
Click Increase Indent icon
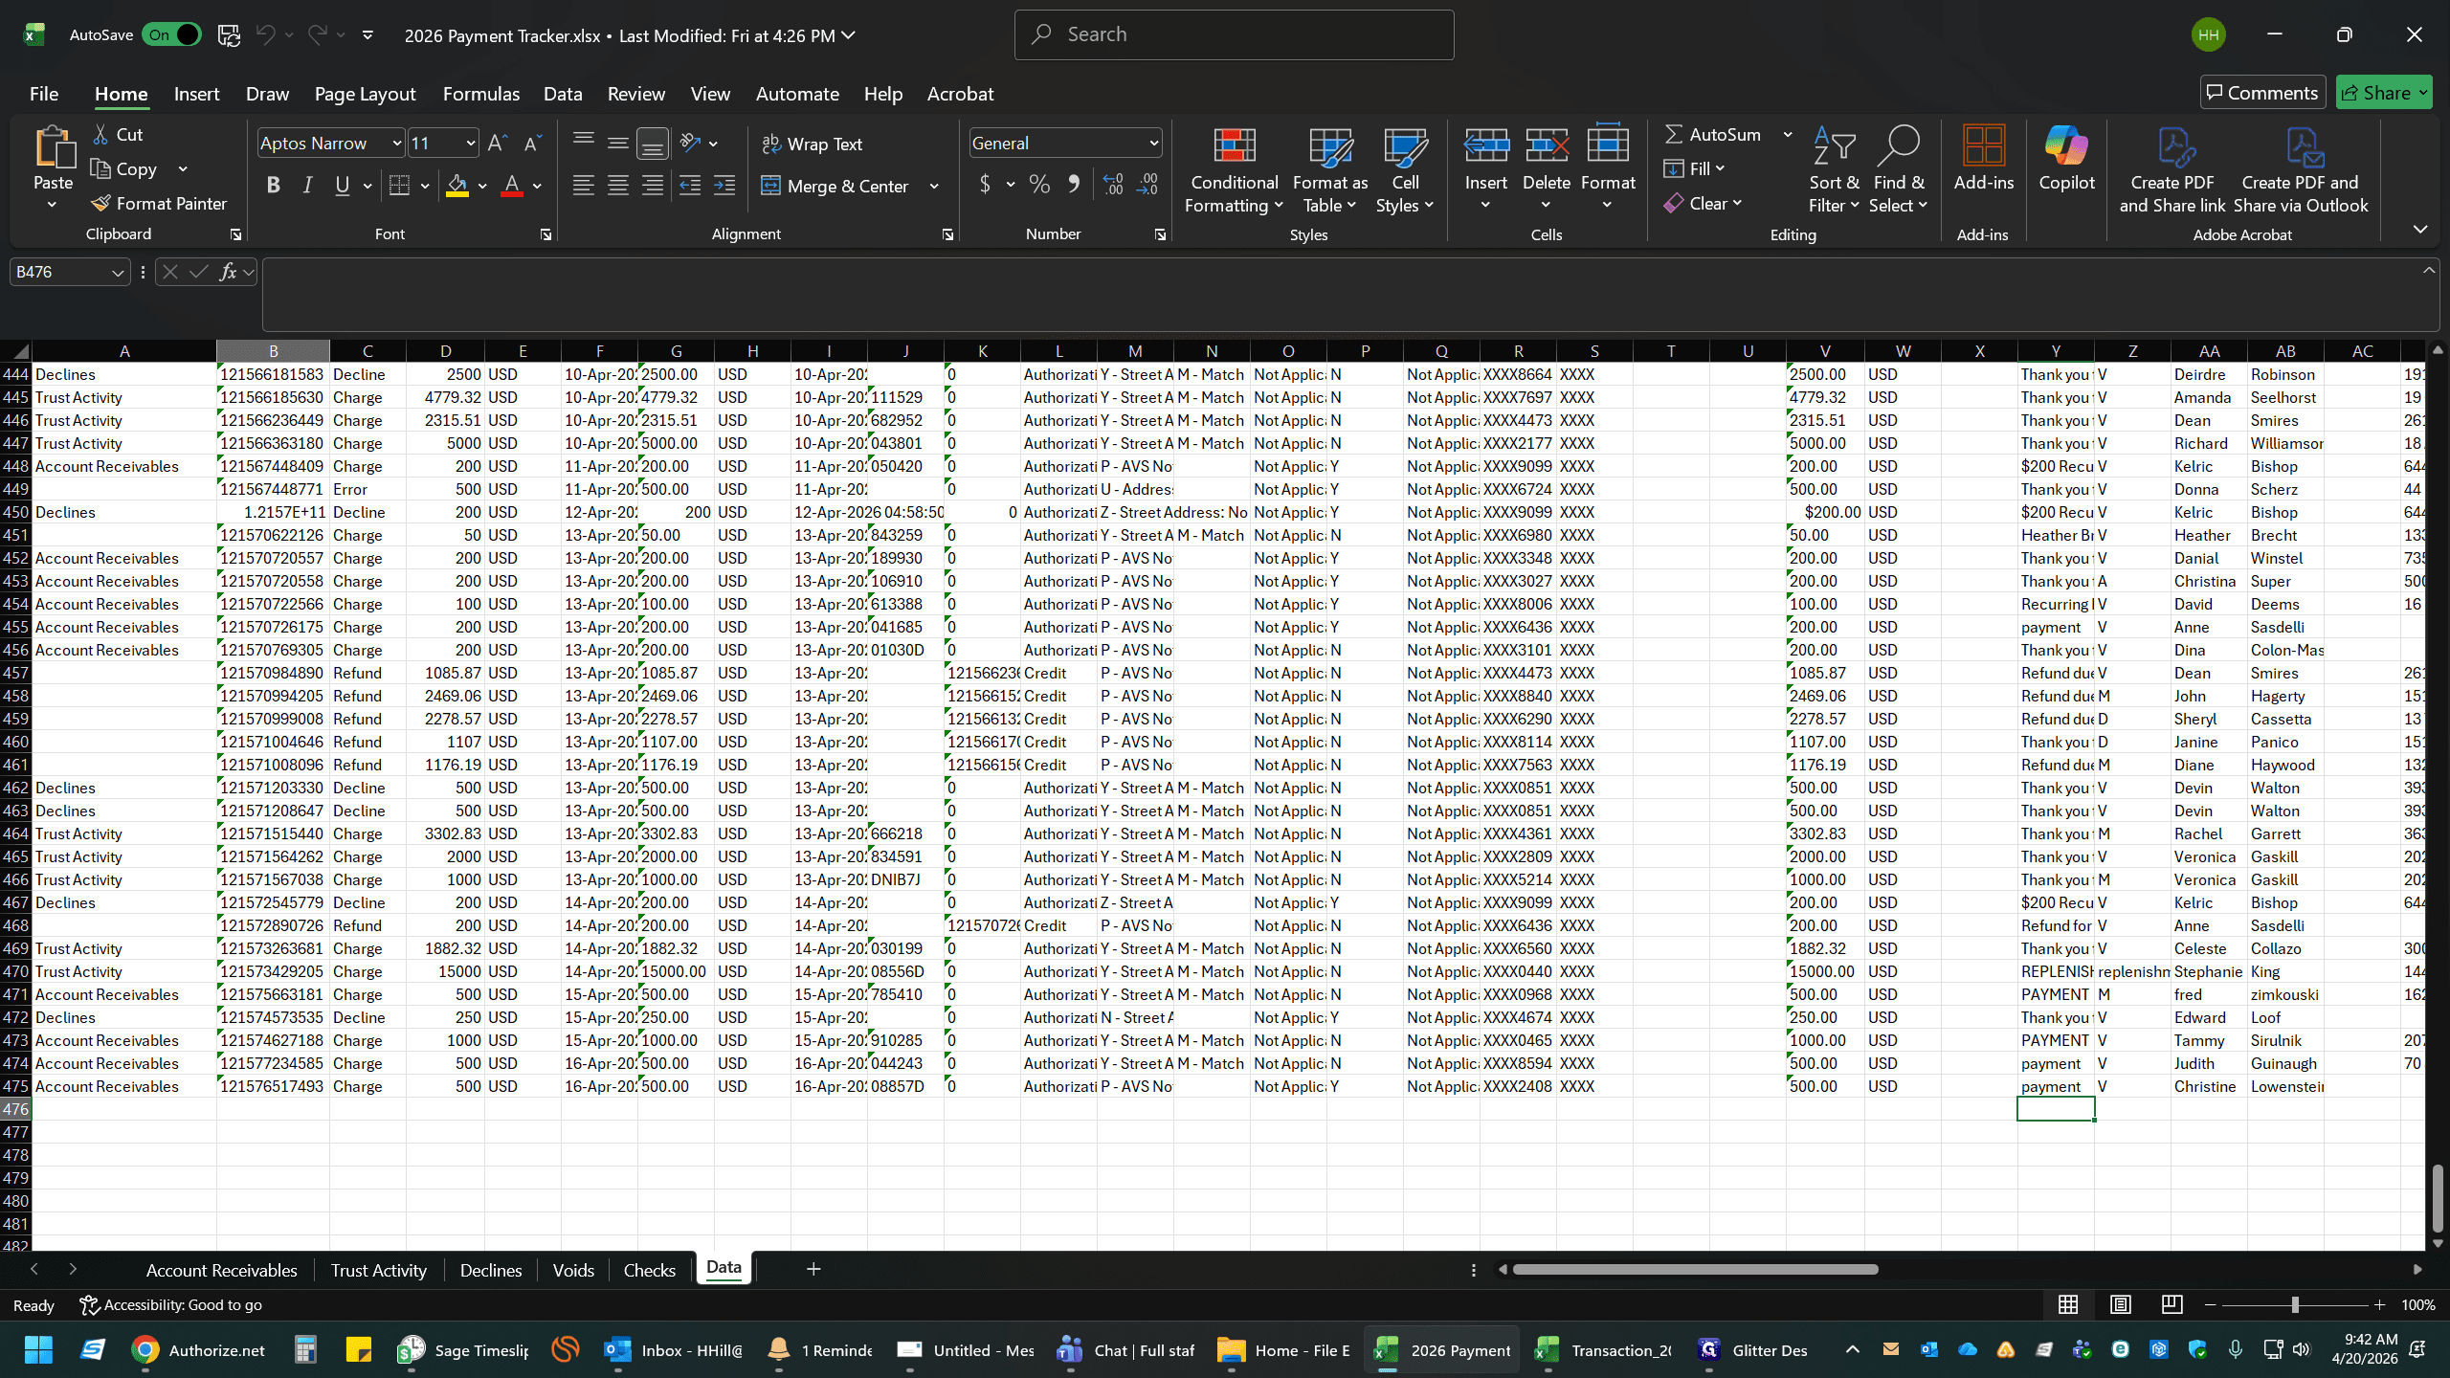point(724,186)
